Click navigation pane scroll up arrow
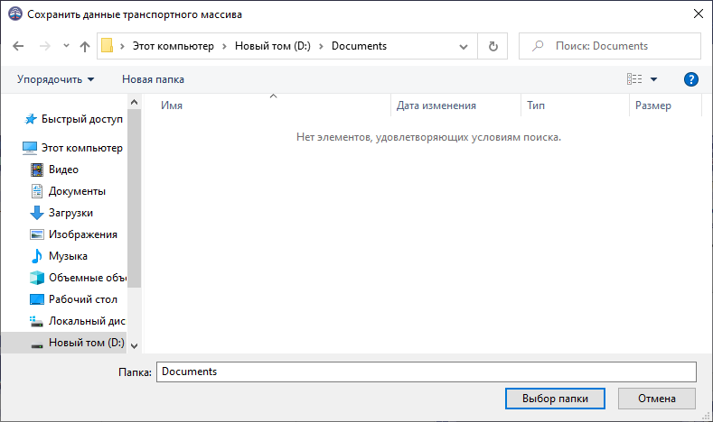Viewport: 713px width, 422px height. pyautogui.click(x=134, y=102)
